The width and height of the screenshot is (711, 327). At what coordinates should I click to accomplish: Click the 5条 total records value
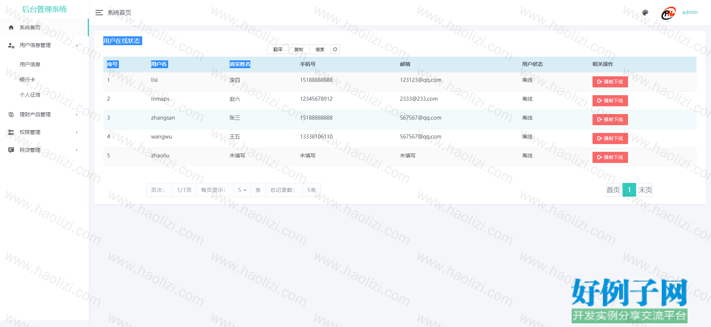click(x=312, y=190)
